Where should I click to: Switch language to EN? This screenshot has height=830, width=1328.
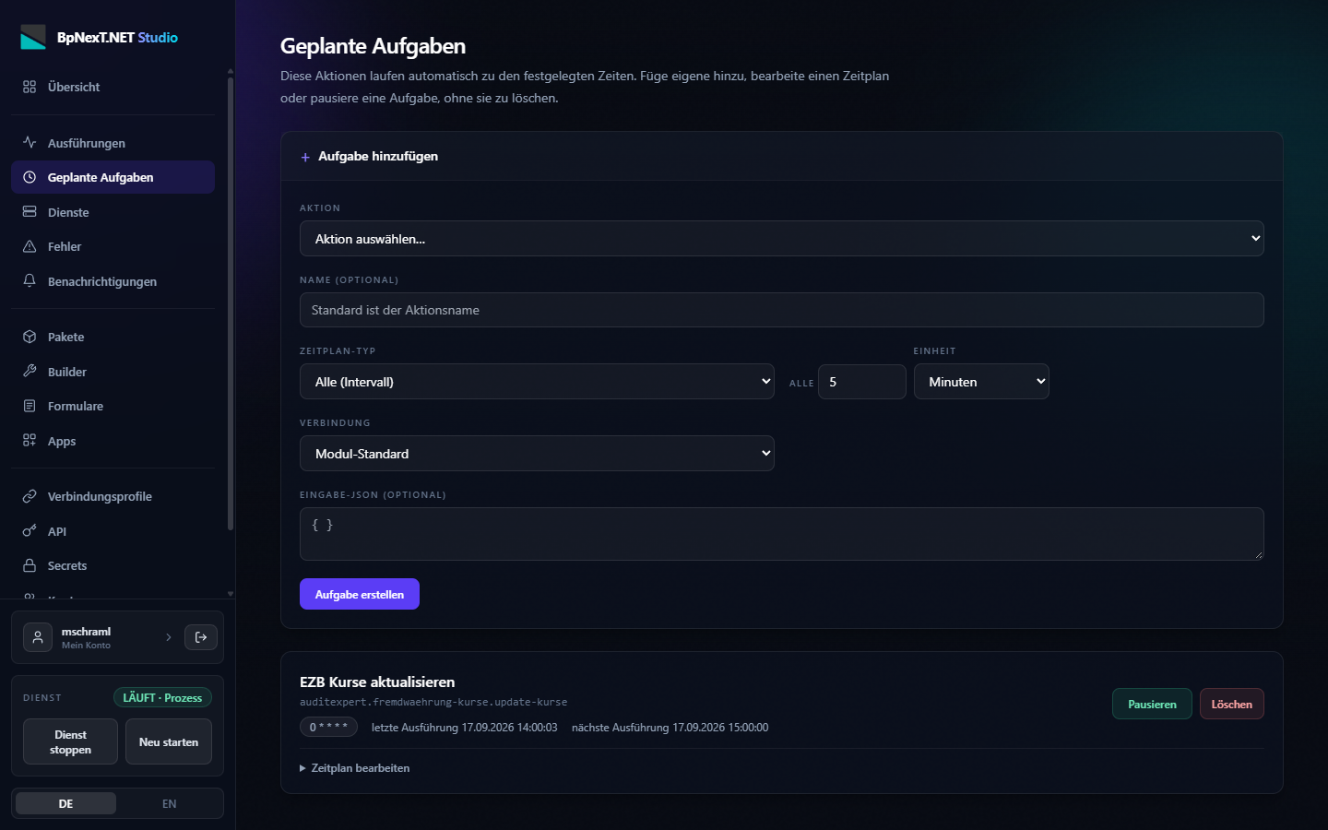[169, 803]
